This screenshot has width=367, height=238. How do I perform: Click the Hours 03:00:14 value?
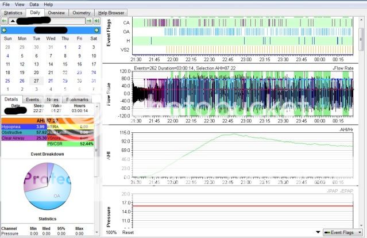point(80,110)
